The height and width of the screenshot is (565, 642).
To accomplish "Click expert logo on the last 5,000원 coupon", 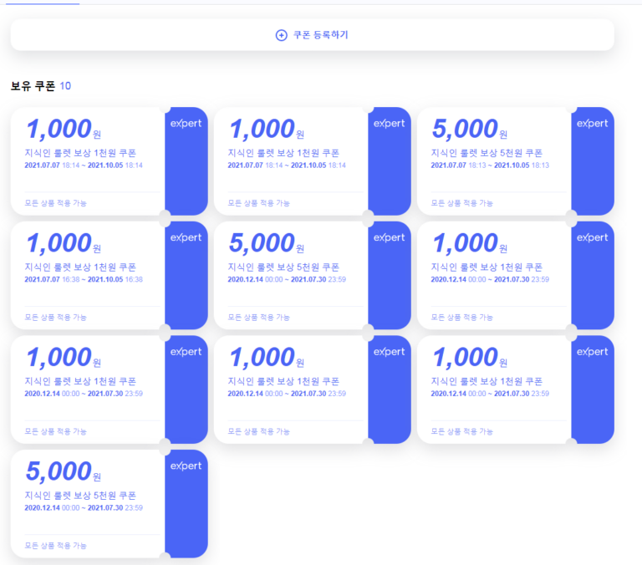I will 186,466.
